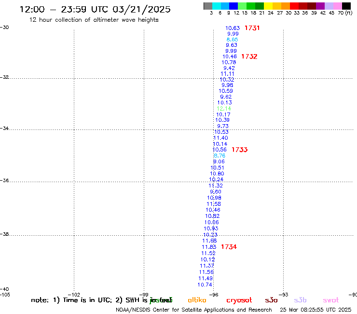Select the light green legend swatch
The height and width of the screenshot is (314, 357).
pos(242,6)
